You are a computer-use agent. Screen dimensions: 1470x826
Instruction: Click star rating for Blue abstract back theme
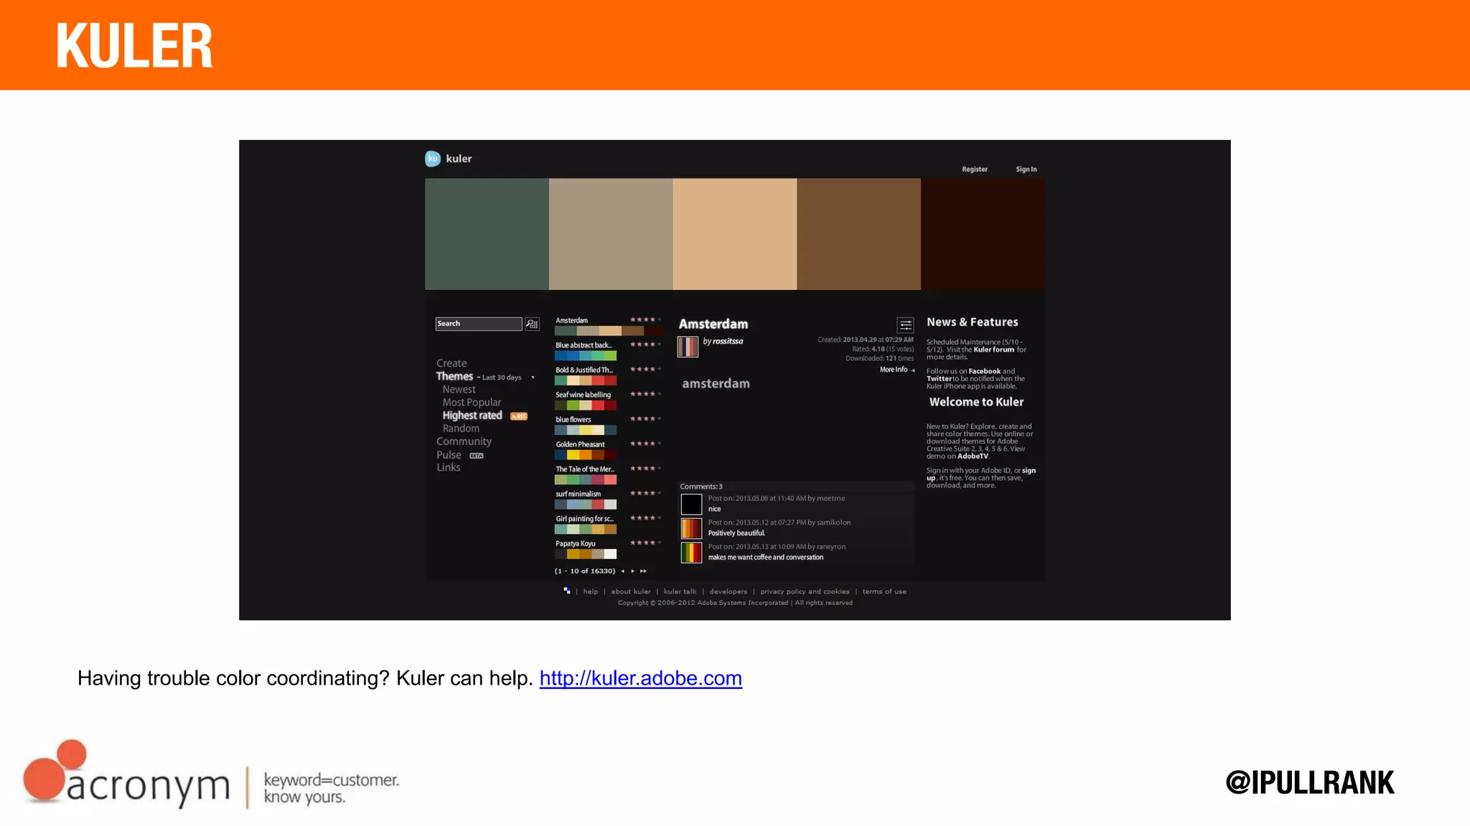[x=645, y=344]
